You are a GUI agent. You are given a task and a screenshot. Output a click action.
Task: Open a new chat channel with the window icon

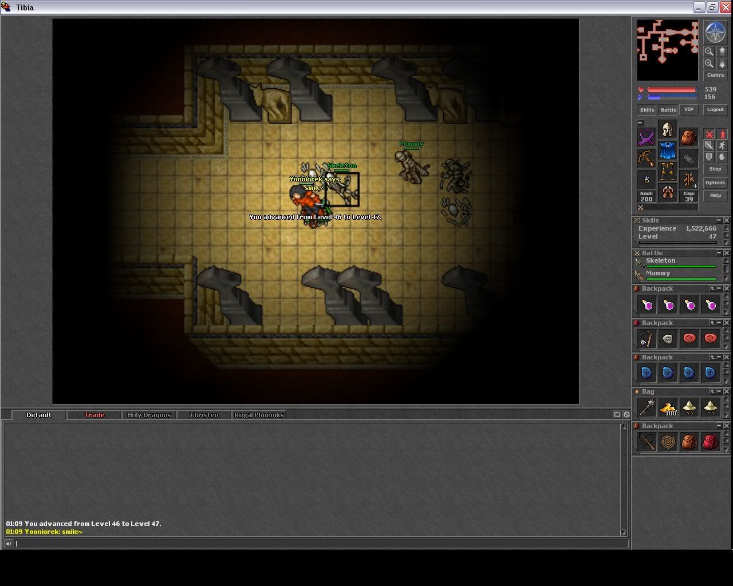(x=617, y=414)
